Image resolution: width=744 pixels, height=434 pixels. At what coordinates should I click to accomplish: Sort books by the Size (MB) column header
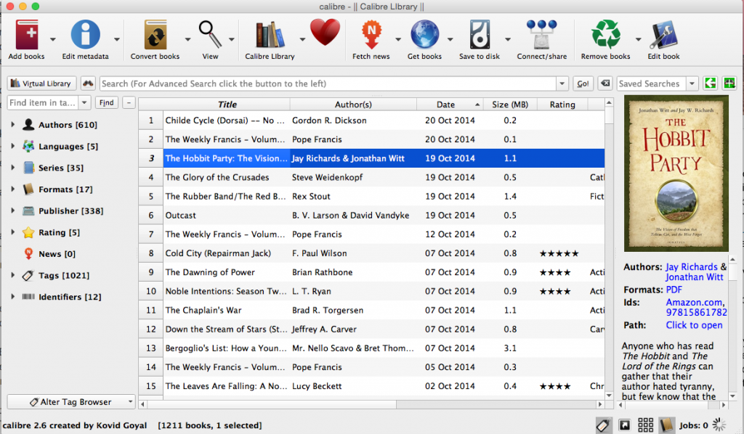tap(510, 105)
